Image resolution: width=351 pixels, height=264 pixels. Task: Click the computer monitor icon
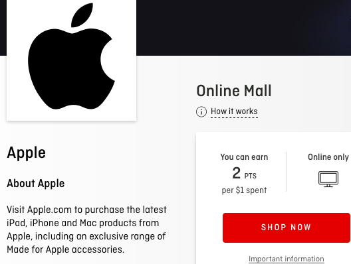pyautogui.click(x=328, y=179)
